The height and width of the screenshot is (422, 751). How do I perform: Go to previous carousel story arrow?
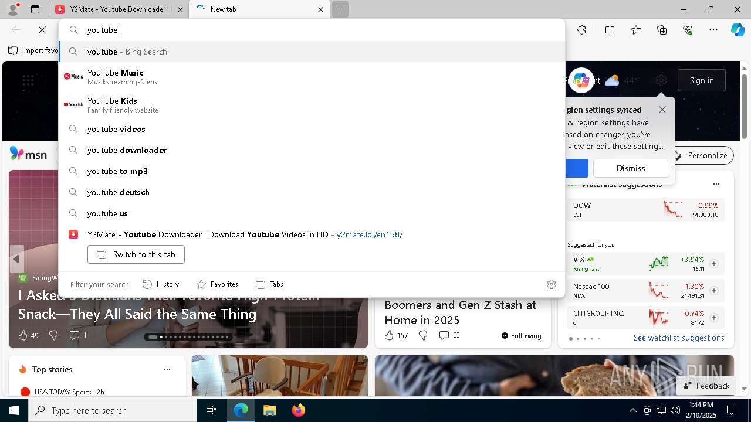click(16, 259)
